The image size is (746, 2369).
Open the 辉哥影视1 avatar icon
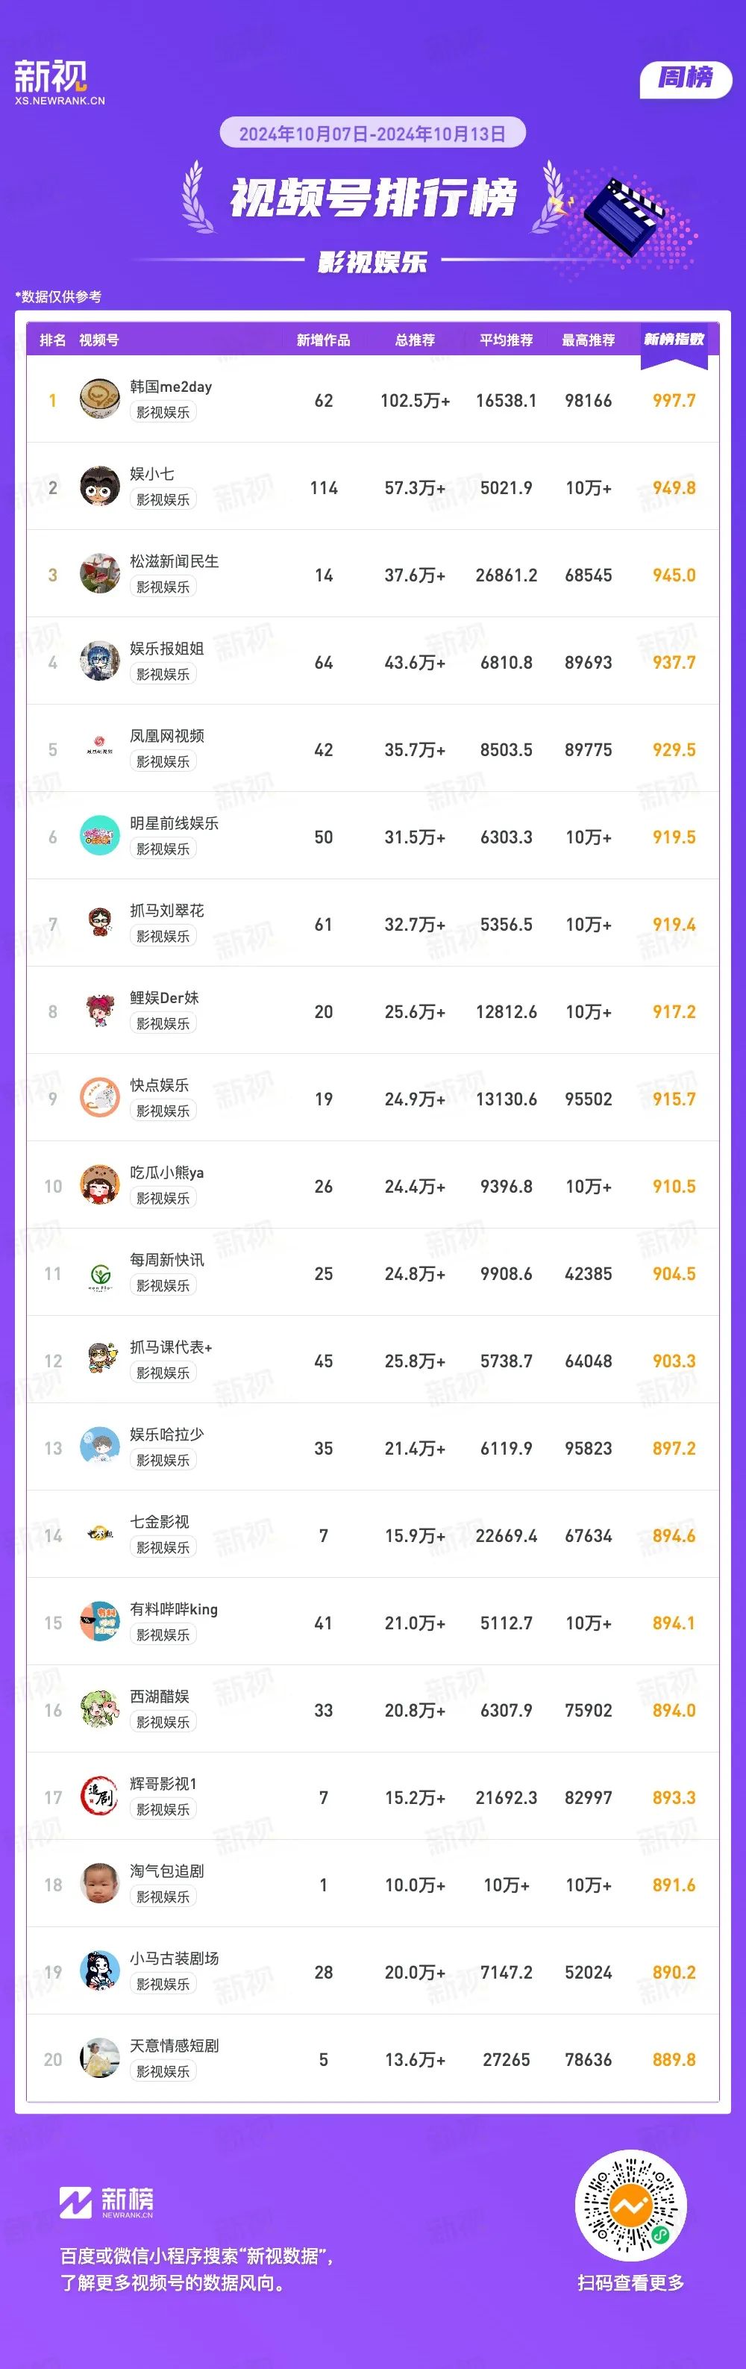coord(99,1797)
